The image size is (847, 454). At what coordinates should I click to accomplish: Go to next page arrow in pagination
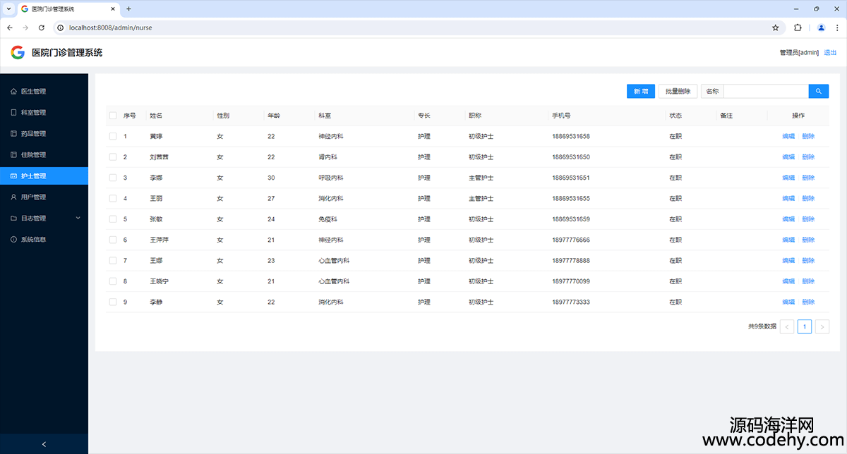[x=822, y=326]
